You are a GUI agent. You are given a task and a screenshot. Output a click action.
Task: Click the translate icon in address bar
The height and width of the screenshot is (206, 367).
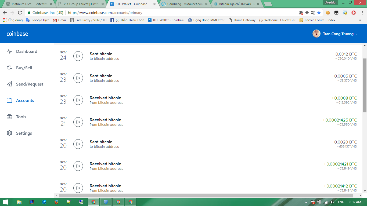tap(313, 13)
